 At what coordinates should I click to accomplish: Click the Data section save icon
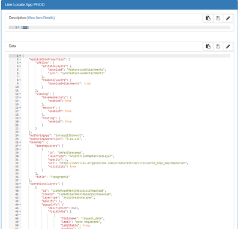tap(218, 46)
